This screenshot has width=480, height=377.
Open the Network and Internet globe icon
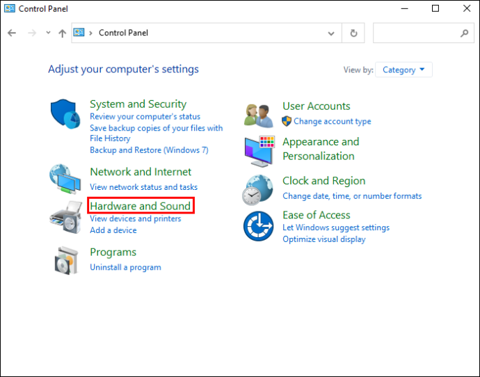65,179
